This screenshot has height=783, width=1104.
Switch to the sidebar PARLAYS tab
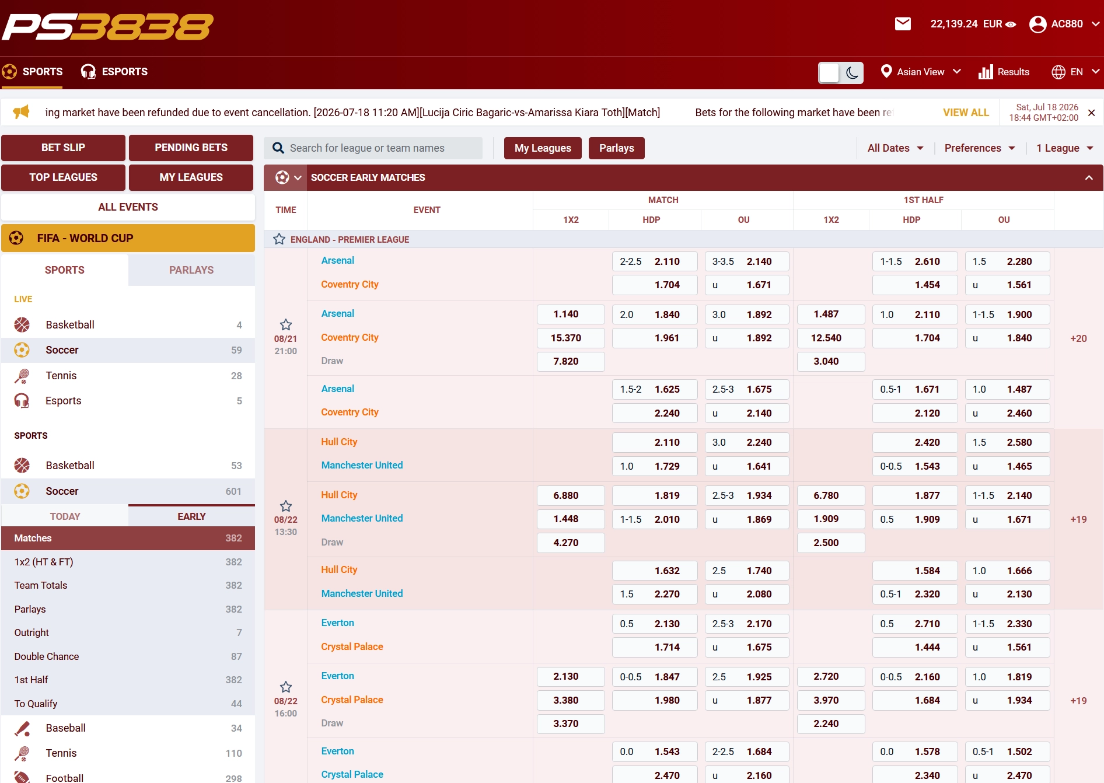(x=191, y=270)
